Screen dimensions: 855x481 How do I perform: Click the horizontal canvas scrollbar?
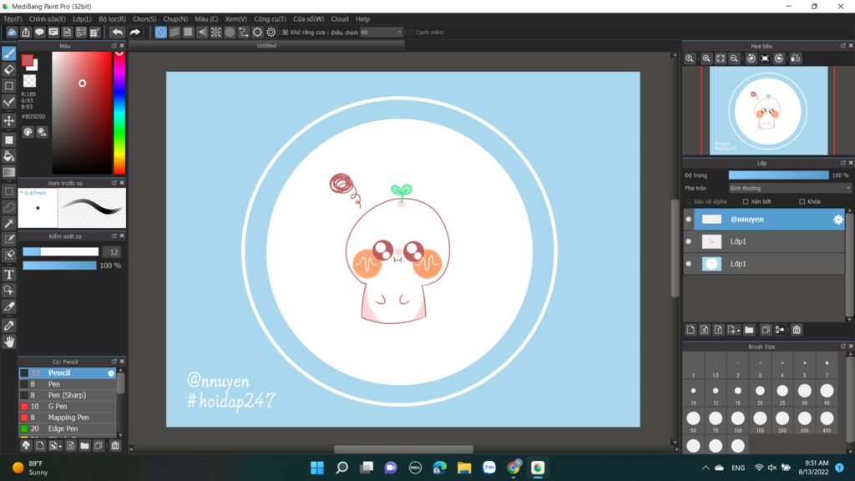[x=403, y=449]
